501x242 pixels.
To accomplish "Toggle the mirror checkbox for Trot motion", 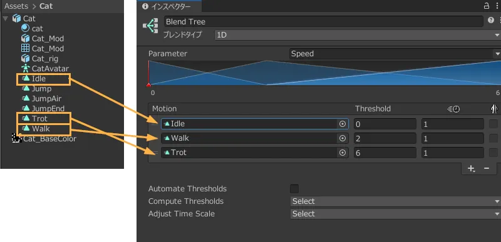I will (x=493, y=153).
